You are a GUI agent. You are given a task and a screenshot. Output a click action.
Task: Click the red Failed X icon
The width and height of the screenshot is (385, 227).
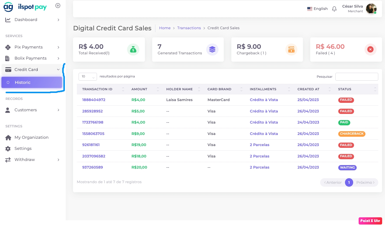(370, 50)
